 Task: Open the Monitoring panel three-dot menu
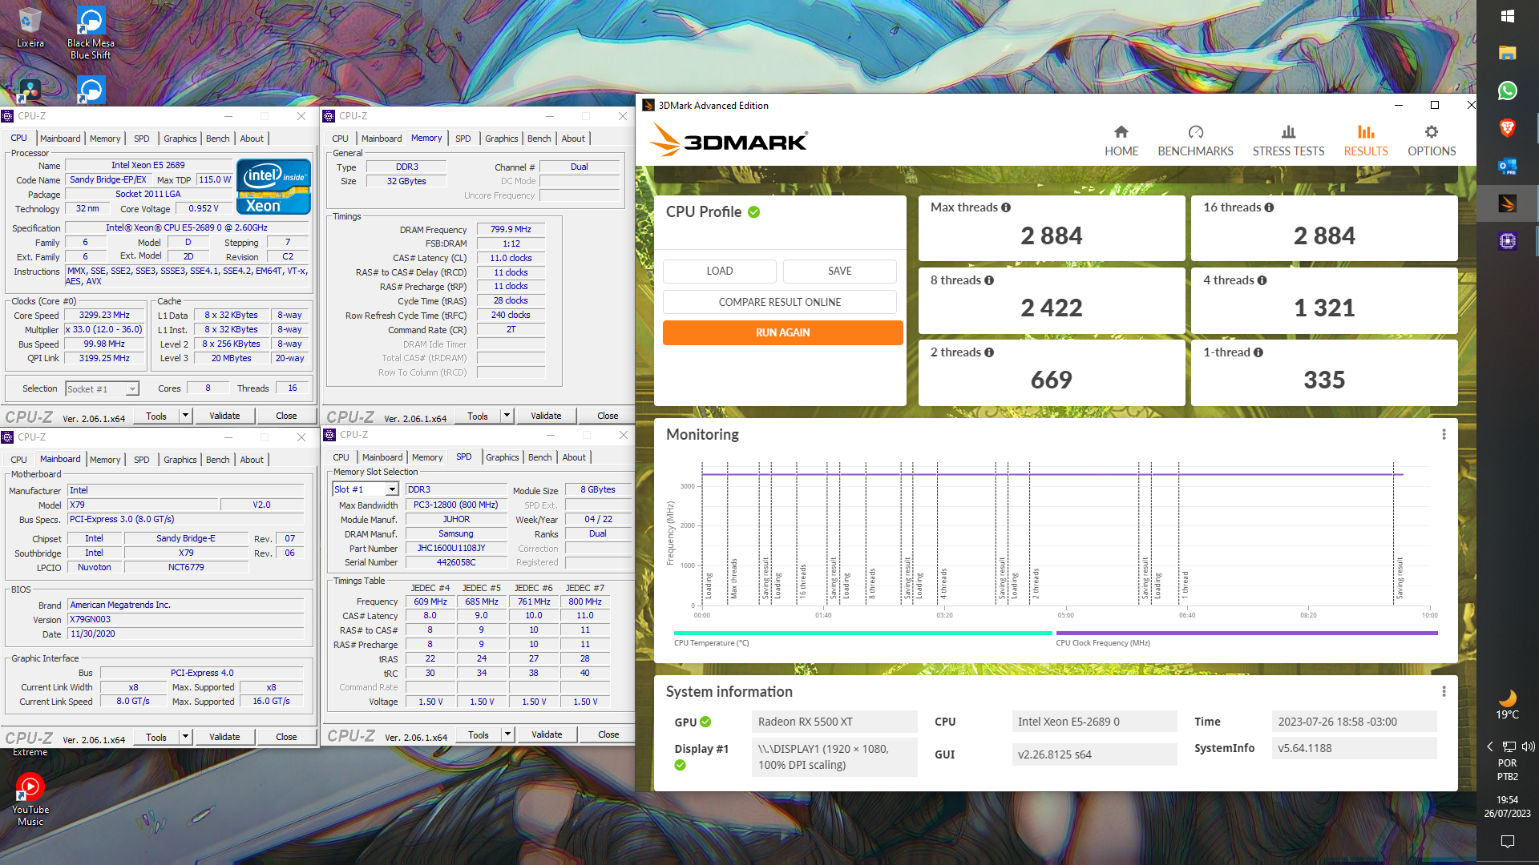click(1444, 434)
